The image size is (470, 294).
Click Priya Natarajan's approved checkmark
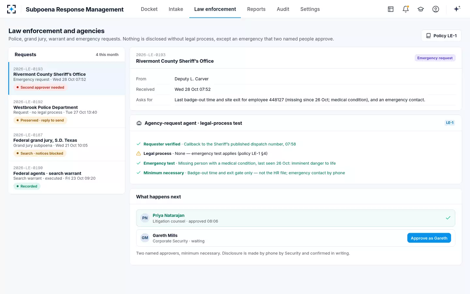(448, 218)
